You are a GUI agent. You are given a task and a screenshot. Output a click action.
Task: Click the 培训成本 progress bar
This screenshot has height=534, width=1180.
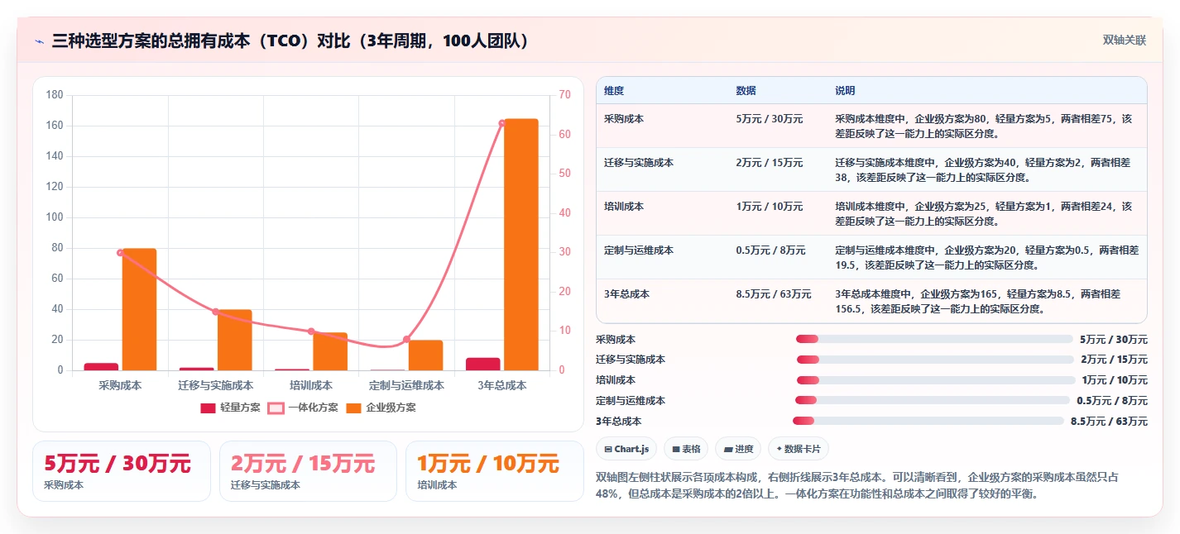coord(936,380)
